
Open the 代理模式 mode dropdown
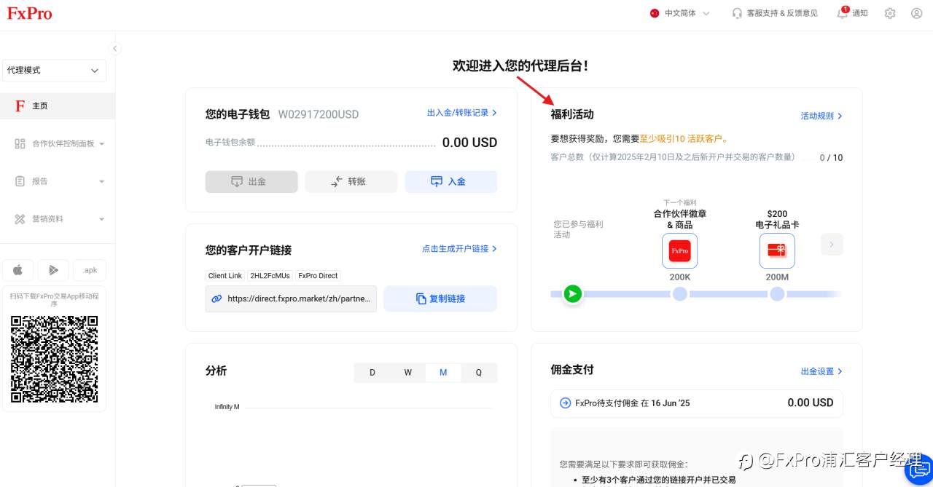coord(54,71)
